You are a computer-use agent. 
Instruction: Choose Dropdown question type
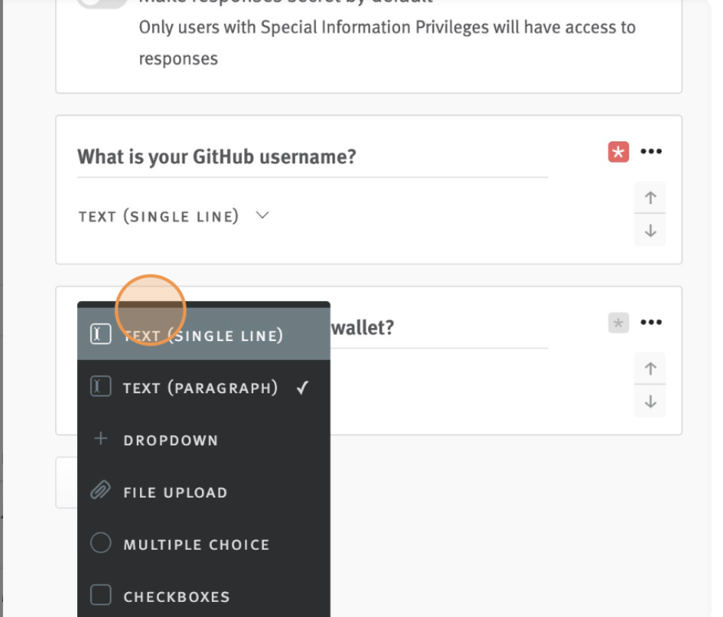(203, 439)
